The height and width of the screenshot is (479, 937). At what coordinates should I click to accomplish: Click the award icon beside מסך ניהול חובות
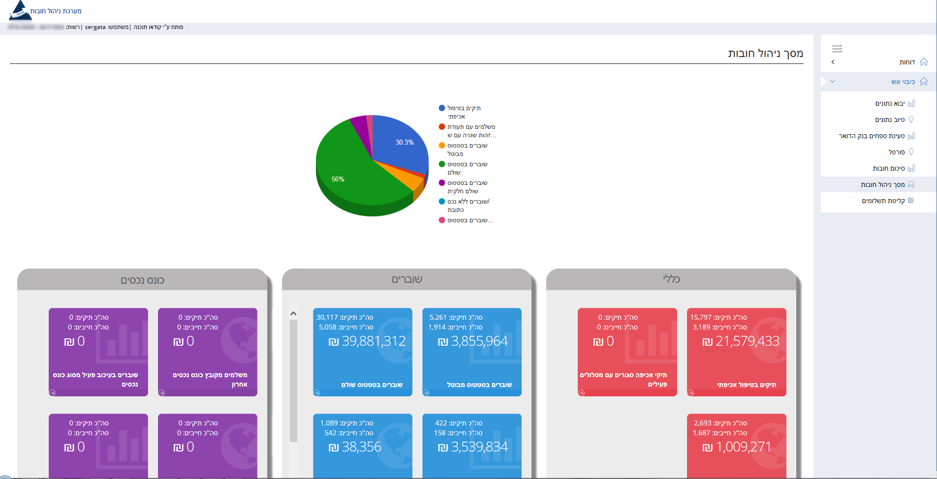click(x=911, y=184)
